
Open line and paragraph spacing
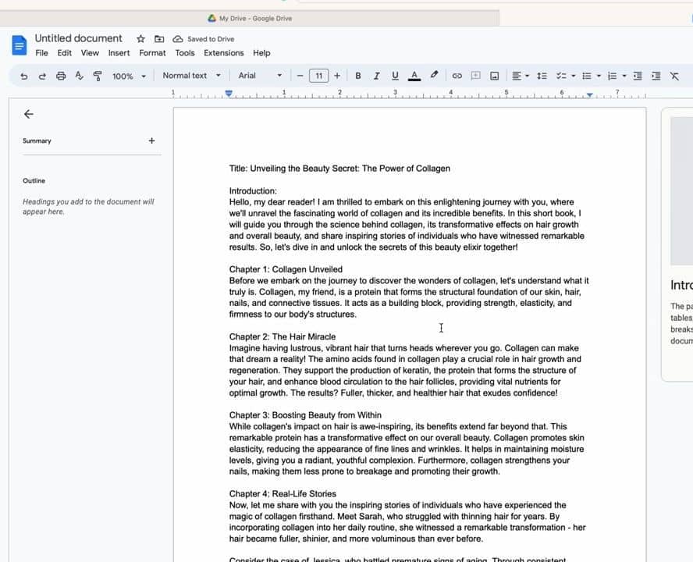point(542,76)
